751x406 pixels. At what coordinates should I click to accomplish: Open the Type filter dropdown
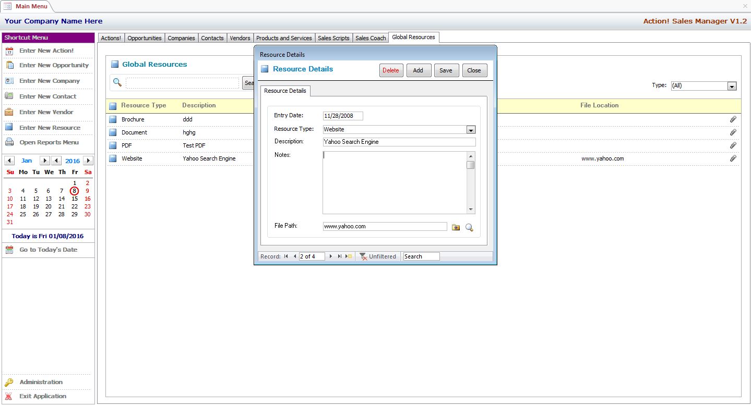pos(732,86)
